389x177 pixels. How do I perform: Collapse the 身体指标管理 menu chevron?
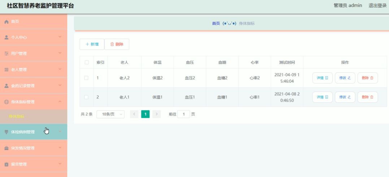click(60, 101)
